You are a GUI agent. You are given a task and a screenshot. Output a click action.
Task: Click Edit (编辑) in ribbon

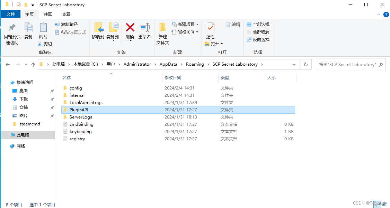coord(233,24)
